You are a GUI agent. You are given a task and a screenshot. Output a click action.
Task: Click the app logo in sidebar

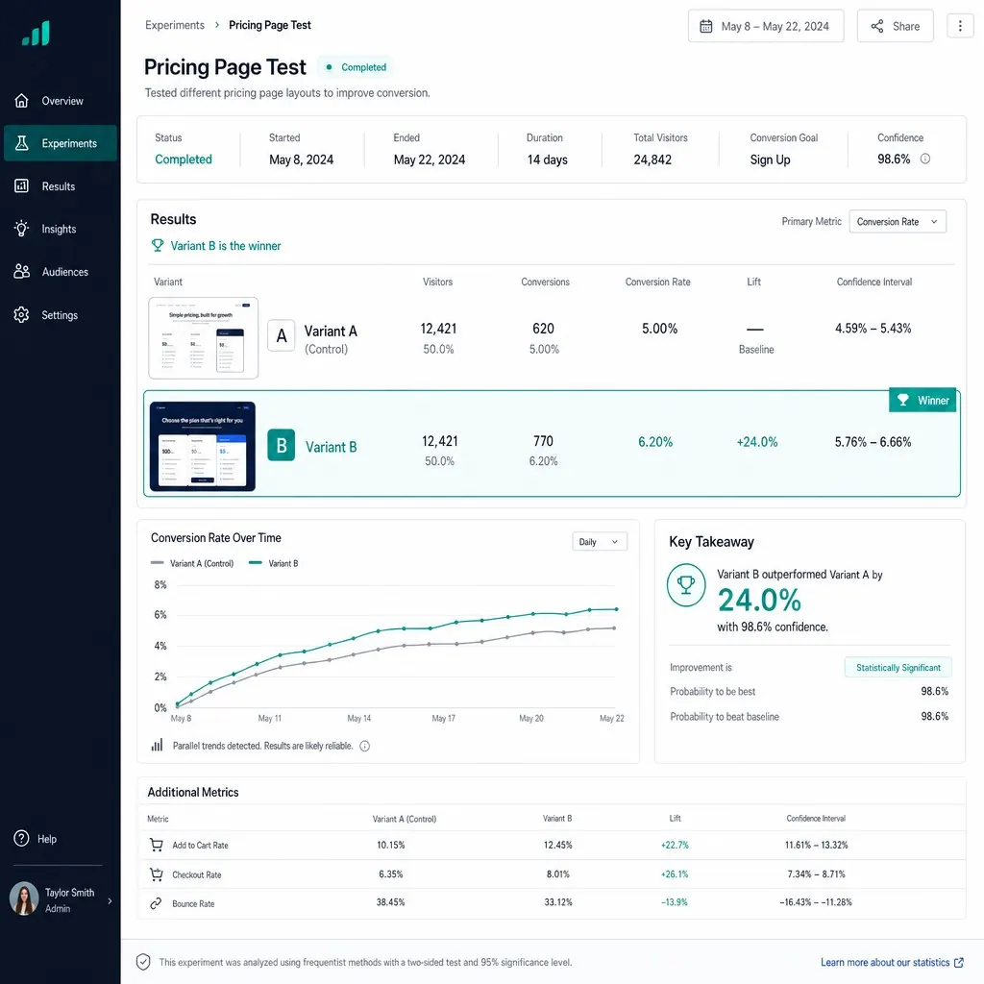(x=36, y=34)
